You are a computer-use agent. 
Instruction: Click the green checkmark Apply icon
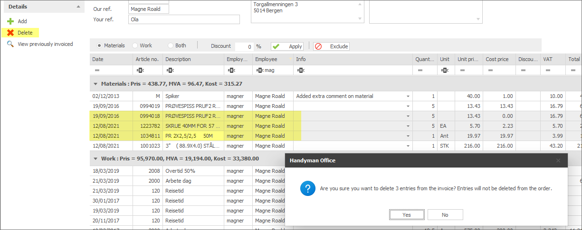(276, 46)
